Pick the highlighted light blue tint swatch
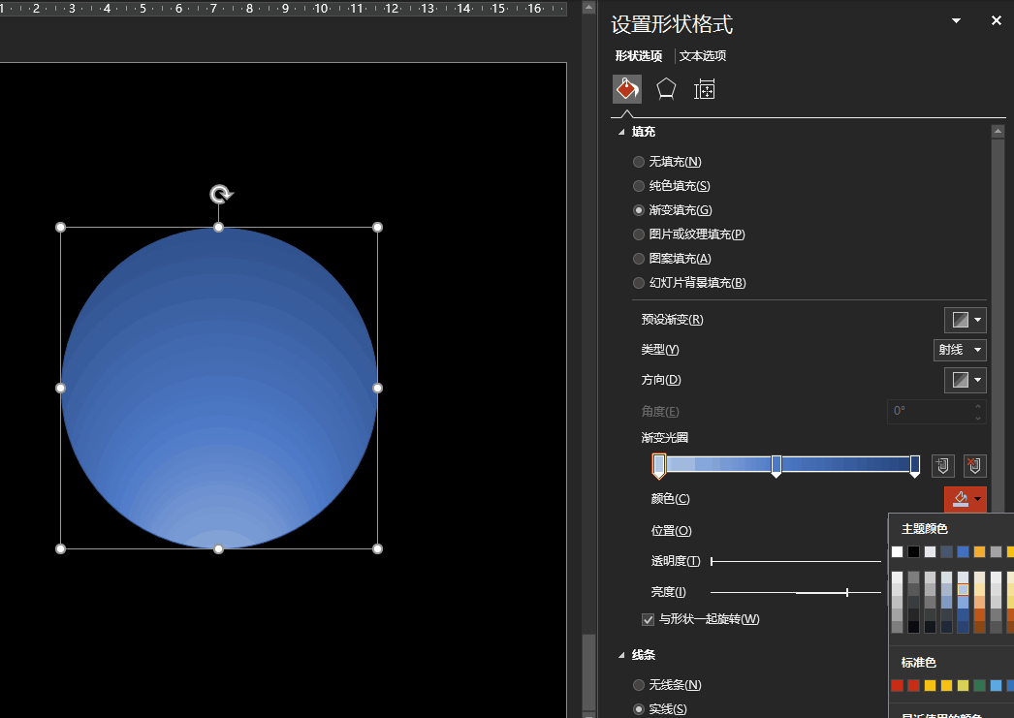1014x718 pixels. click(963, 589)
